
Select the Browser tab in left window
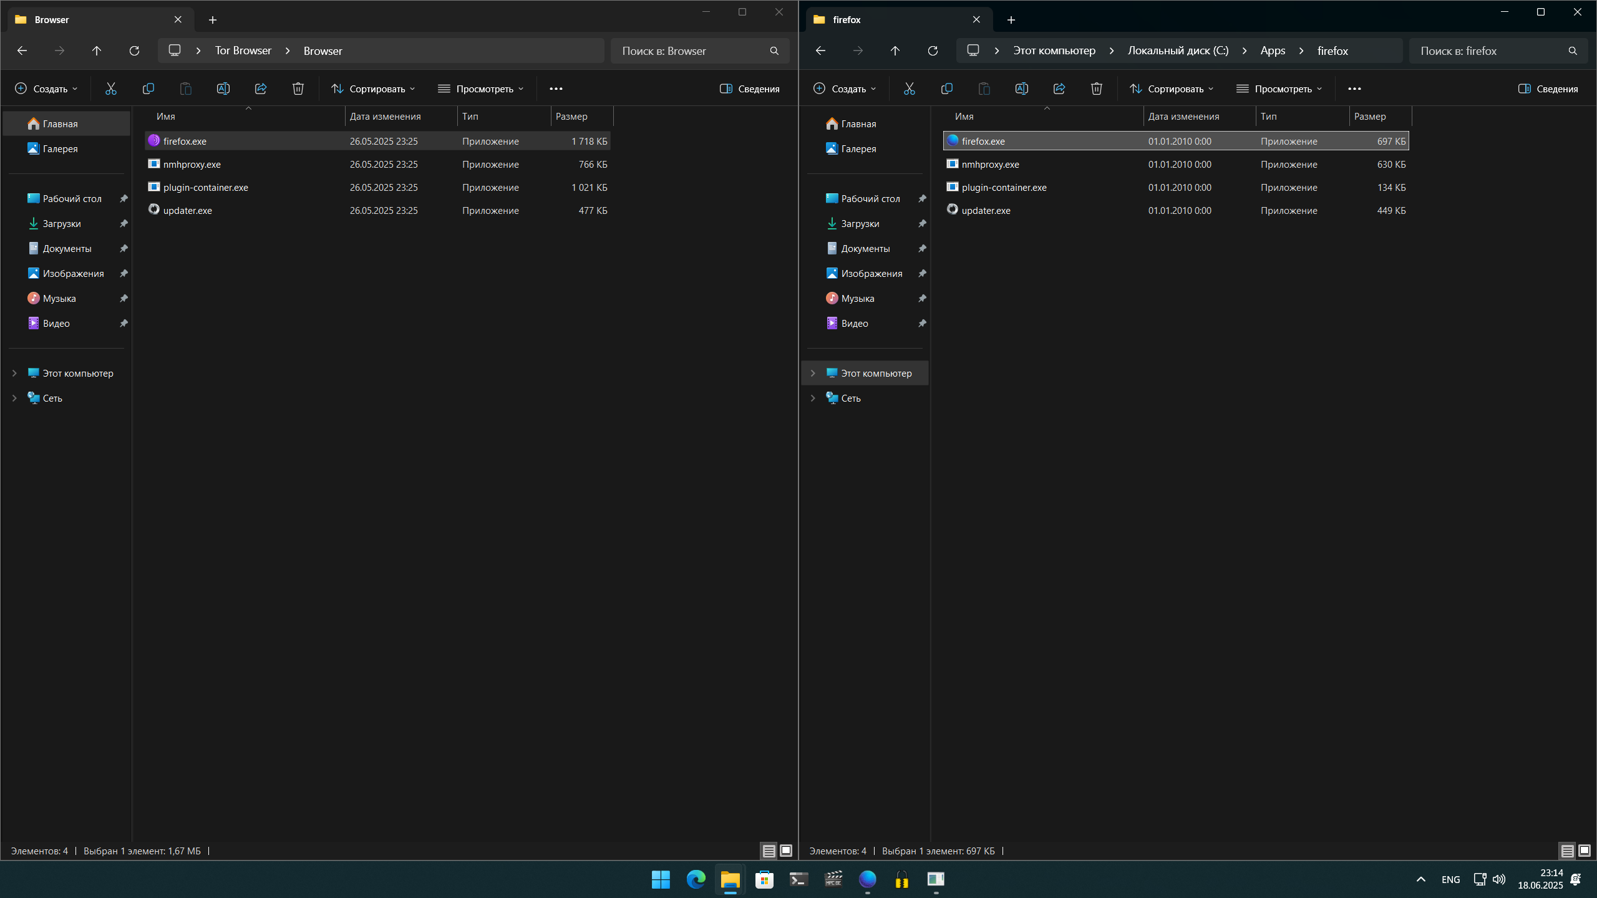tap(94, 20)
